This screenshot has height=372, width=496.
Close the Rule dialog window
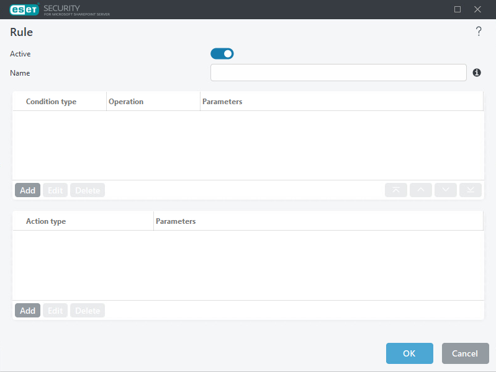(477, 9)
